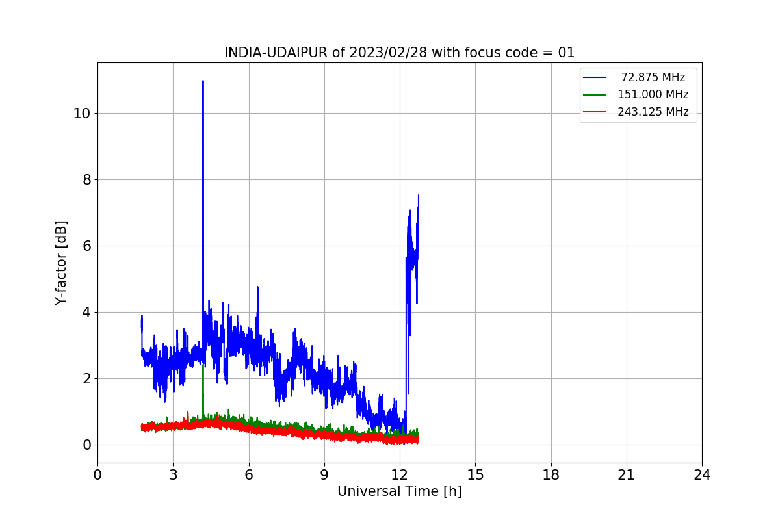The image size is (780, 520).
Task: Click the green line sample in legend
Action: pyautogui.click(x=595, y=95)
